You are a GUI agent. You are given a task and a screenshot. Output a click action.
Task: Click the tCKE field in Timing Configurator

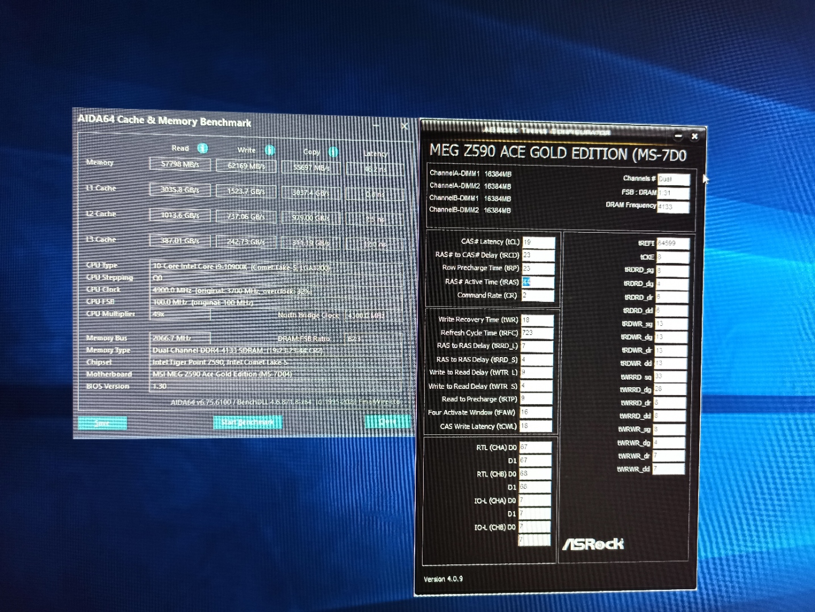tap(673, 257)
